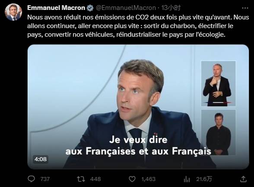
Task: Open the view analytics bar-chart icon
Action: (x=187, y=179)
